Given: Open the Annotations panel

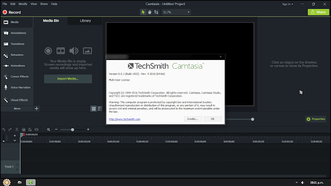Looking at the screenshot, I should click(17, 33).
